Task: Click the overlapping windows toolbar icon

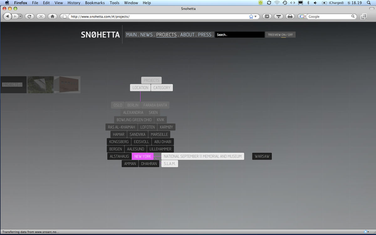Action: pyautogui.click(x=363, y=17)
